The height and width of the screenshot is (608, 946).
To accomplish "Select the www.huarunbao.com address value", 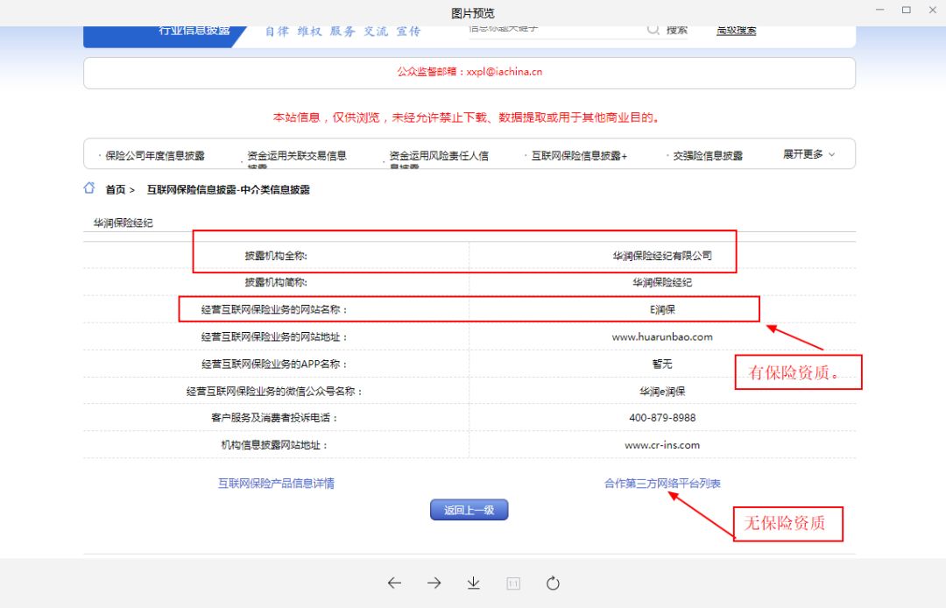I will click(x=662, y=336).
